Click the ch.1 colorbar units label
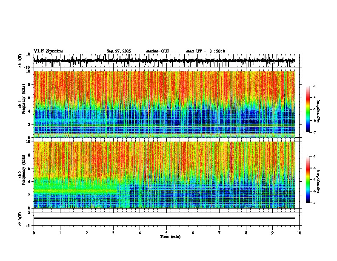 click(x=318, y=111)
